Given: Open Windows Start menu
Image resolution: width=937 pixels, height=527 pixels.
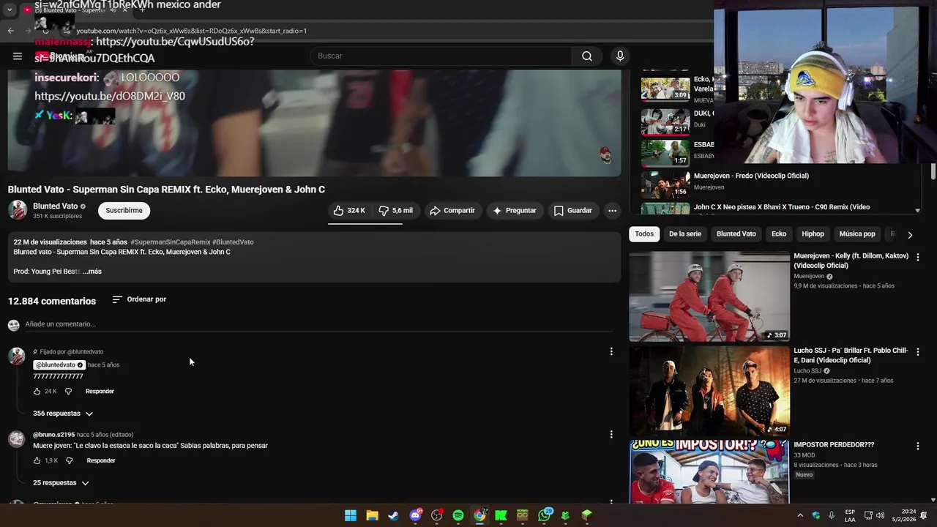Looking at the screenshot, I should coord(351,515).
